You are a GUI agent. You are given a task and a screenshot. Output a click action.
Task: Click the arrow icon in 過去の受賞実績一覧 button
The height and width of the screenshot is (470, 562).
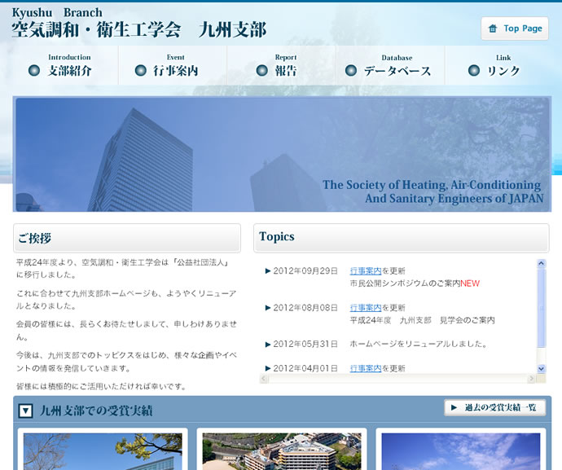pyautogui.click(x=453, y=407)
